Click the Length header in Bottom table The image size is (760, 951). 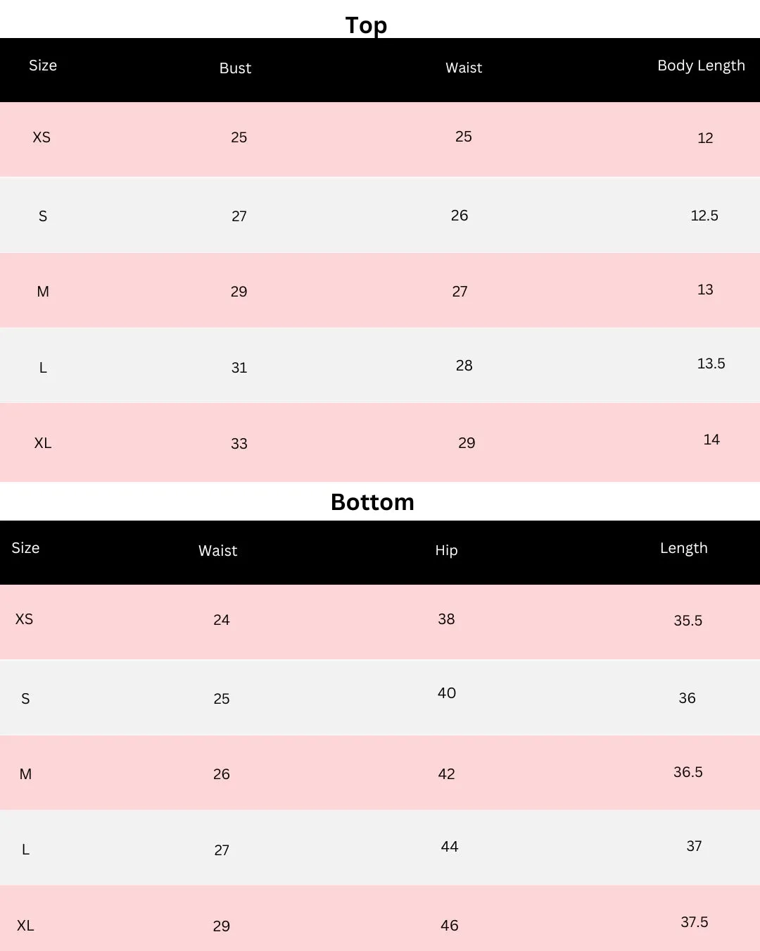click(684, 548)
